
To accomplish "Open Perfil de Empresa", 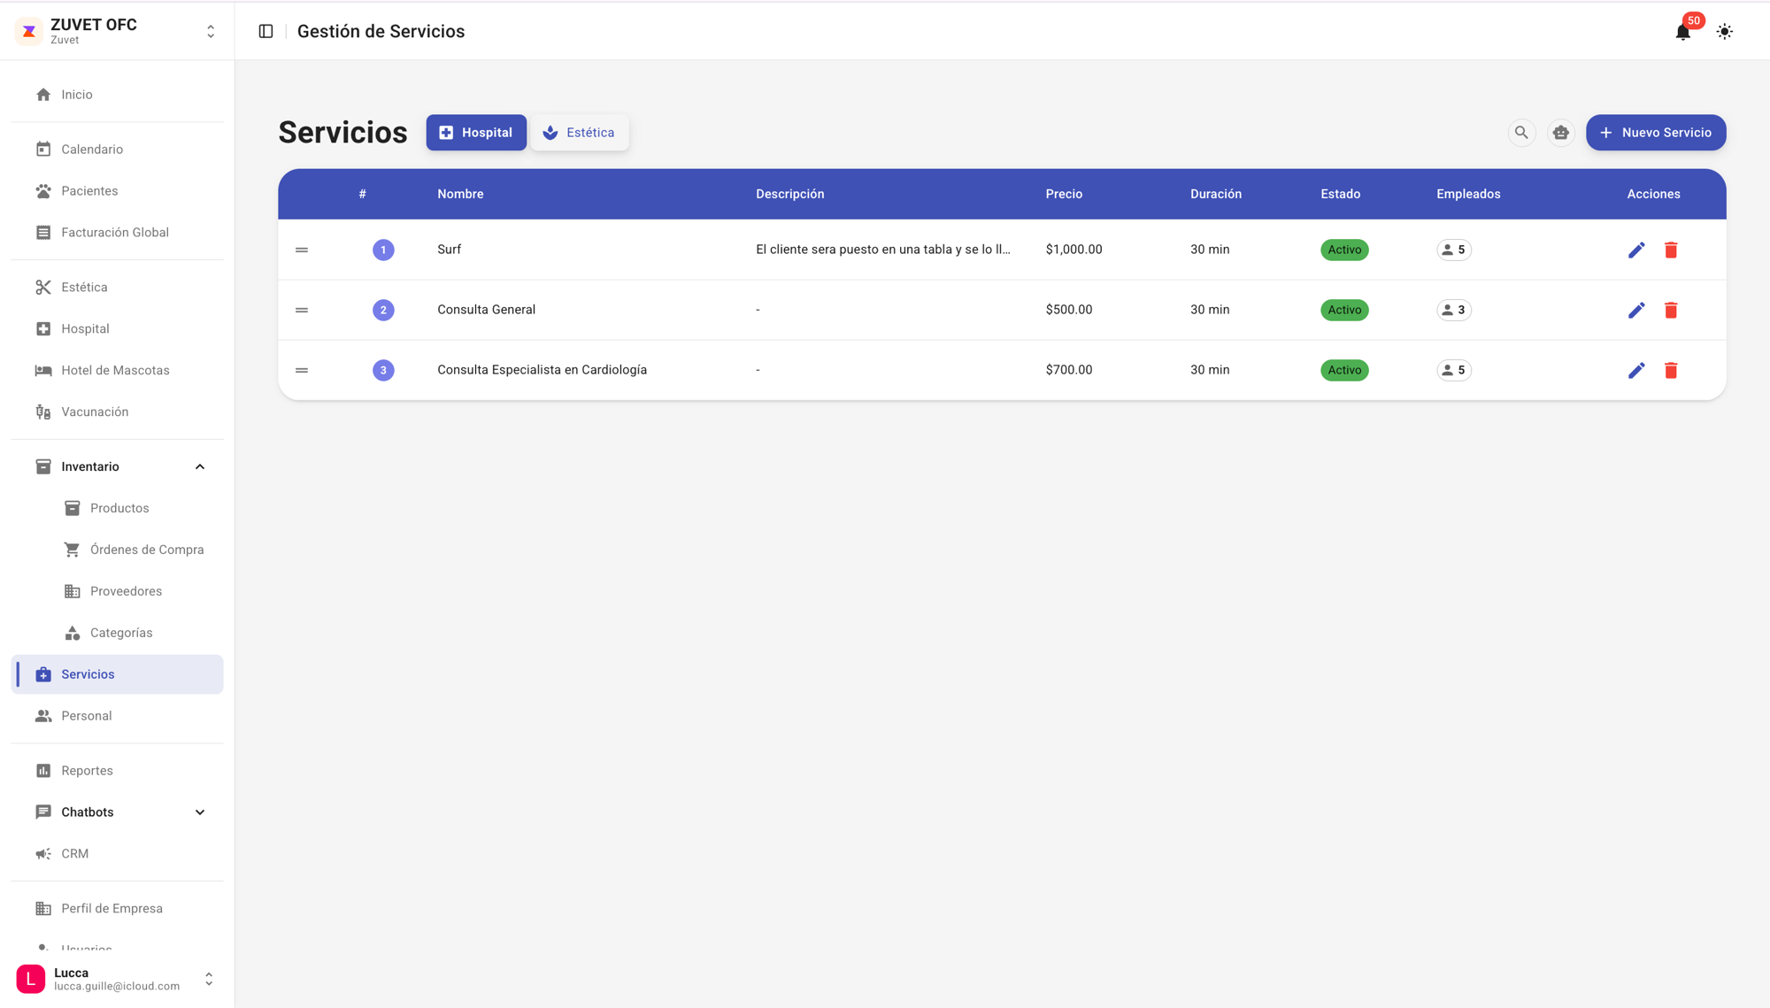I will point(117,909).
